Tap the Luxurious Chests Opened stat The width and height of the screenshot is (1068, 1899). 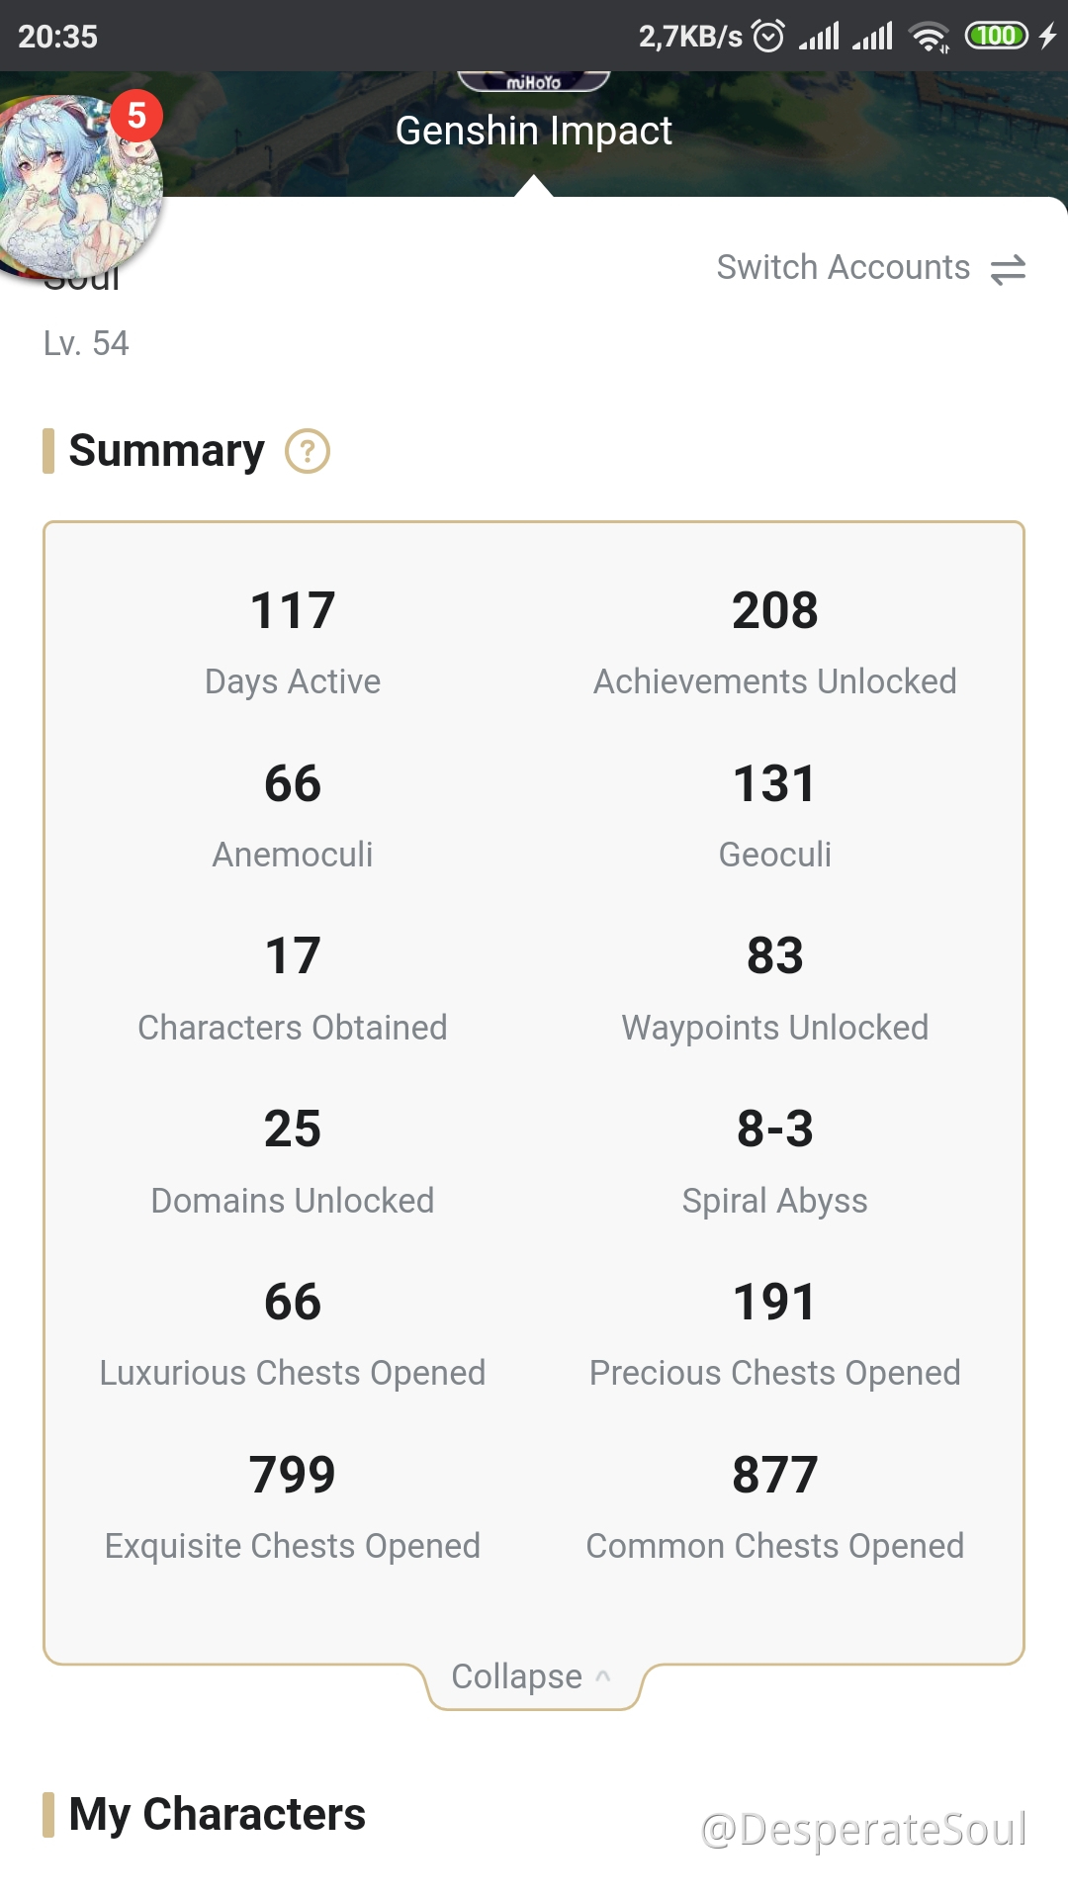pos(293,1332)
